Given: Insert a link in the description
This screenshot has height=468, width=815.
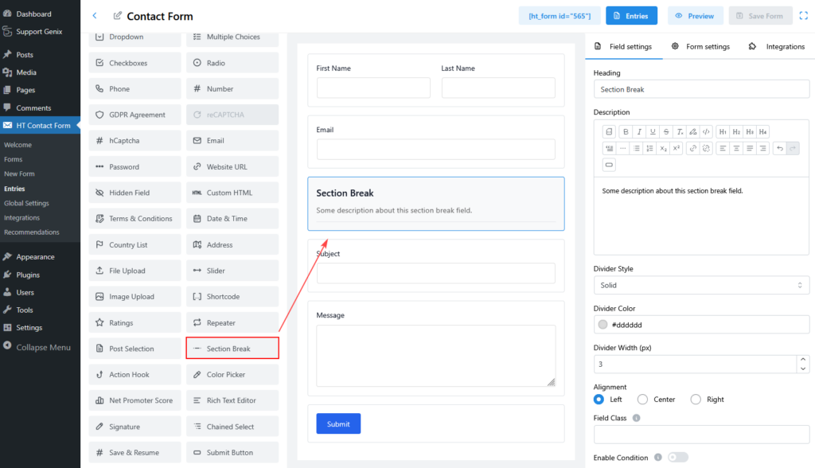Looking at the screenshot, I should click(692, 148).
